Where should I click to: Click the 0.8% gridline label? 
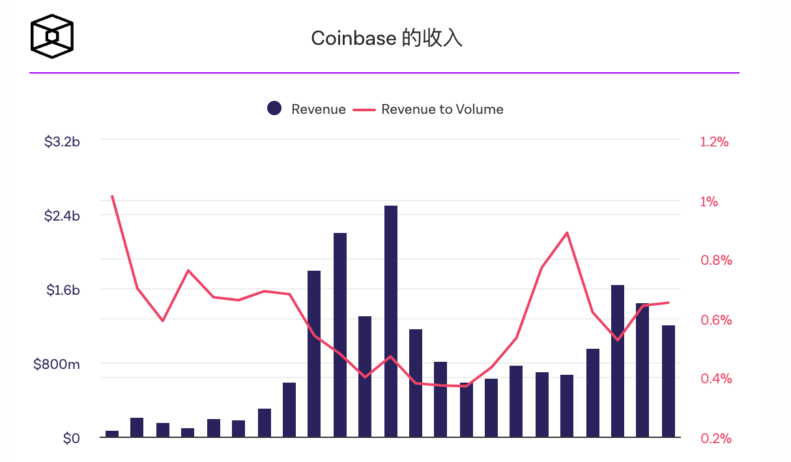click(715, 260)
